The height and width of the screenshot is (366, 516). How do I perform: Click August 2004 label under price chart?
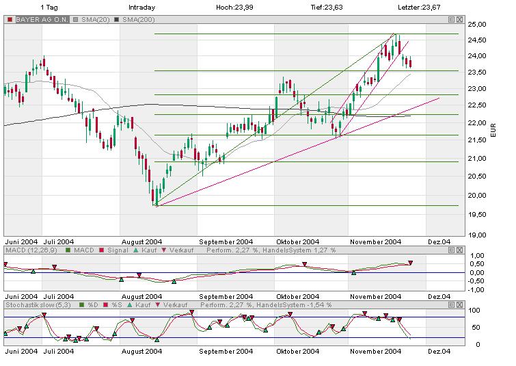coord(142,241)
